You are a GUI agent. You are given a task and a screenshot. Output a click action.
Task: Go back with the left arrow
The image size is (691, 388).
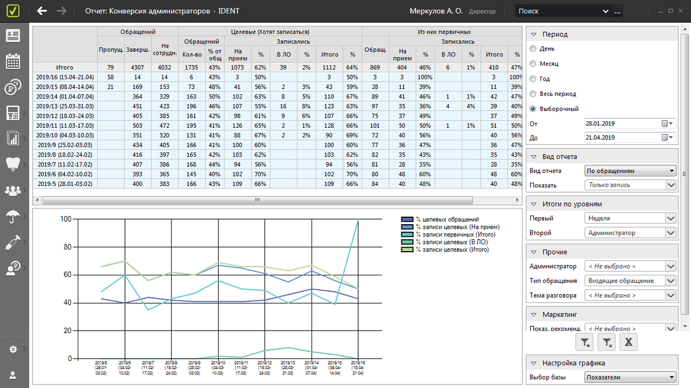point(42,11)
